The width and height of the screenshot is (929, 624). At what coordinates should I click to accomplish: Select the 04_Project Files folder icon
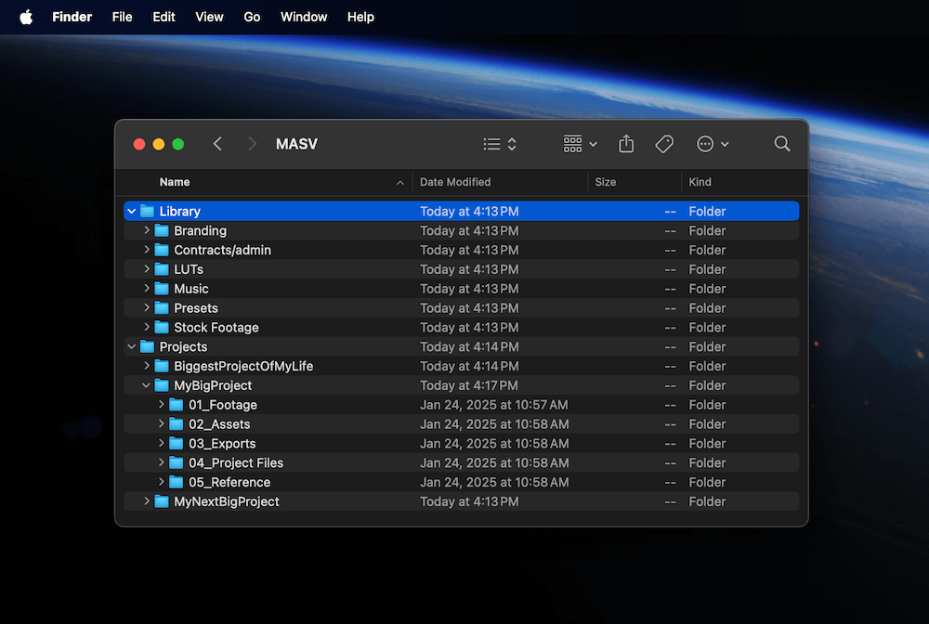tap(176, 463)
